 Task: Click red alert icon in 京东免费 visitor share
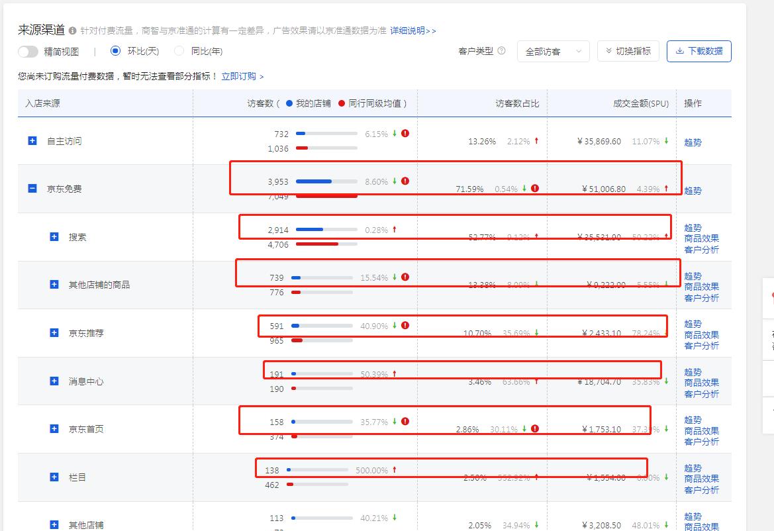[x=535, y=188]
